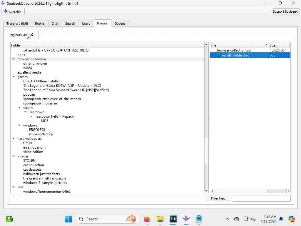Open the Users tab

pyautogui.click(x=86, y=24)
